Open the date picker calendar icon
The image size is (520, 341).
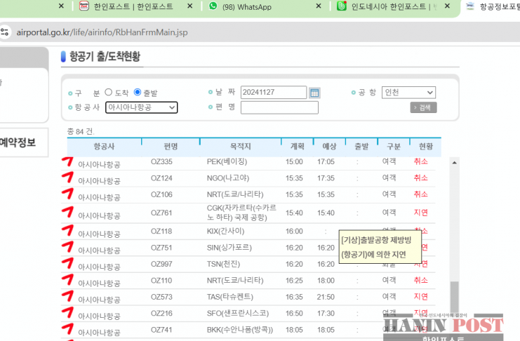pyautogui.click(x=315, y=93)
